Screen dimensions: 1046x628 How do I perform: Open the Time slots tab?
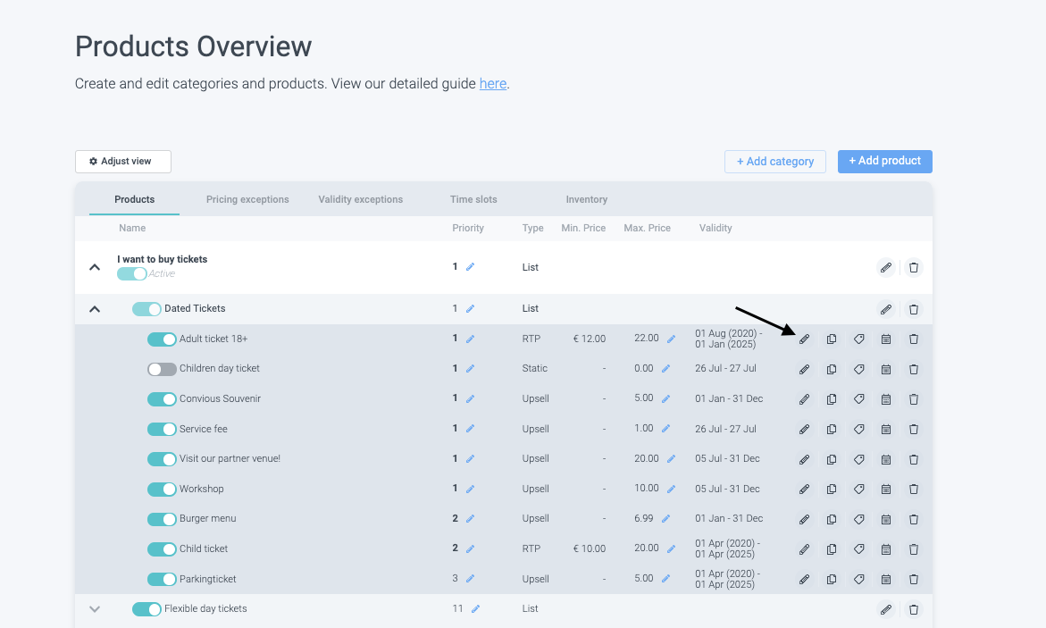473,199
